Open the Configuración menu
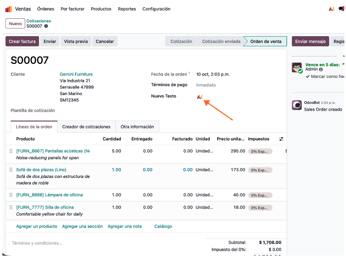346x256 pixels. [157, 9]
